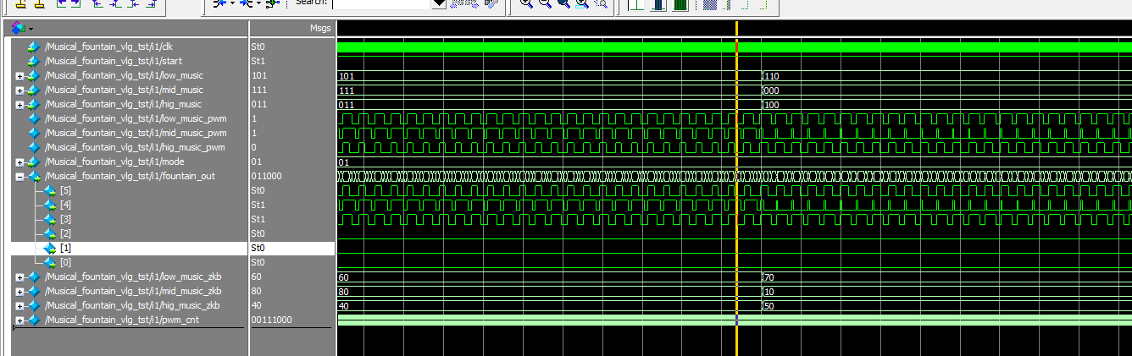Click the zoom in magnifier icon
This screenshot has width=1132, height=356.
tap(526, 4)
